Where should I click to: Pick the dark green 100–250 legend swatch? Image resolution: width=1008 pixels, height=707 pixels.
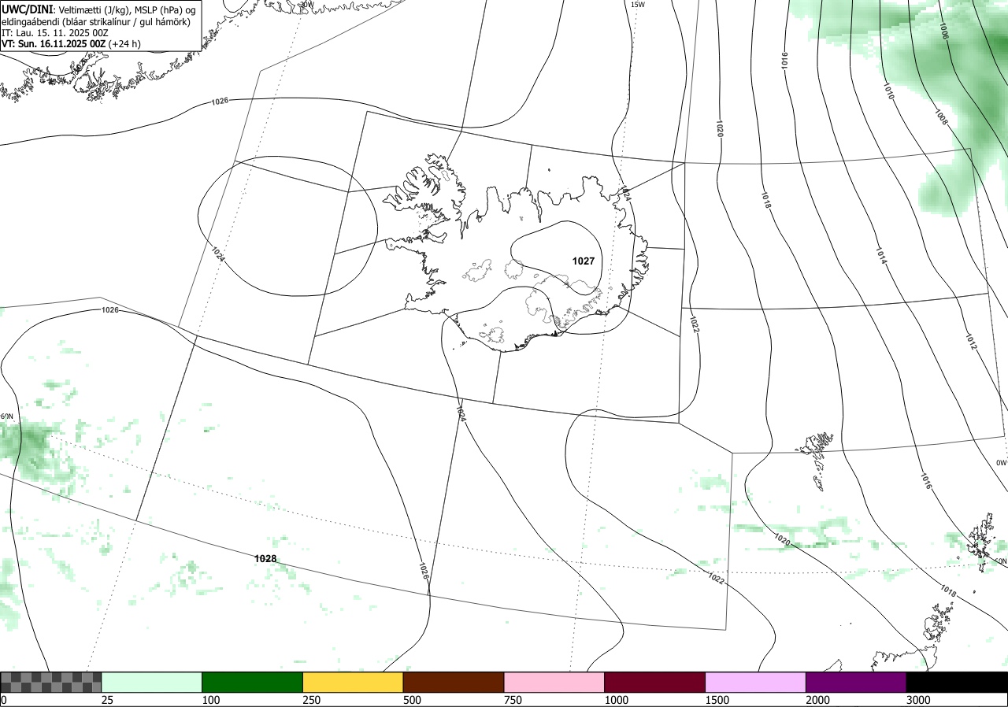pos(253,682)
